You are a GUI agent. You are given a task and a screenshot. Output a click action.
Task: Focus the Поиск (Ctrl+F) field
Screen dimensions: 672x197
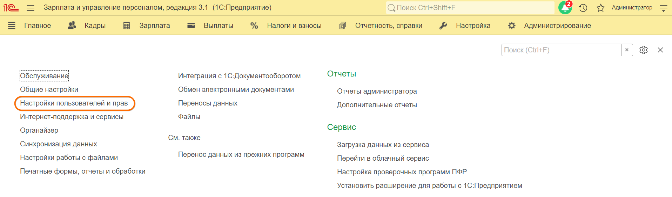click(x=562, y=50)
